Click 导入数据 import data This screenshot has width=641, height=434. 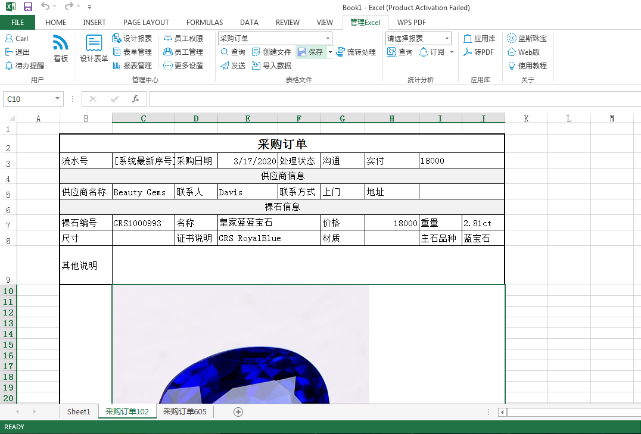click(272, 65)
